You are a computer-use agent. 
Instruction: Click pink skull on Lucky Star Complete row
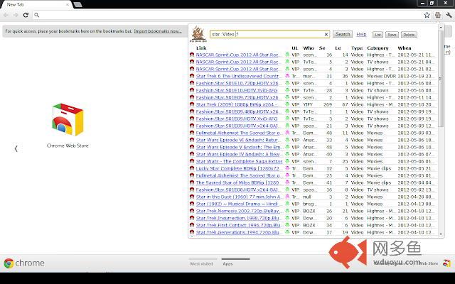pyautogui.click(x=287, y=168)
